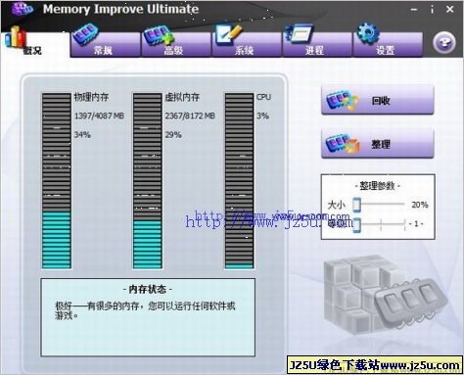Click the 29% virtual memory percentage

173,135
